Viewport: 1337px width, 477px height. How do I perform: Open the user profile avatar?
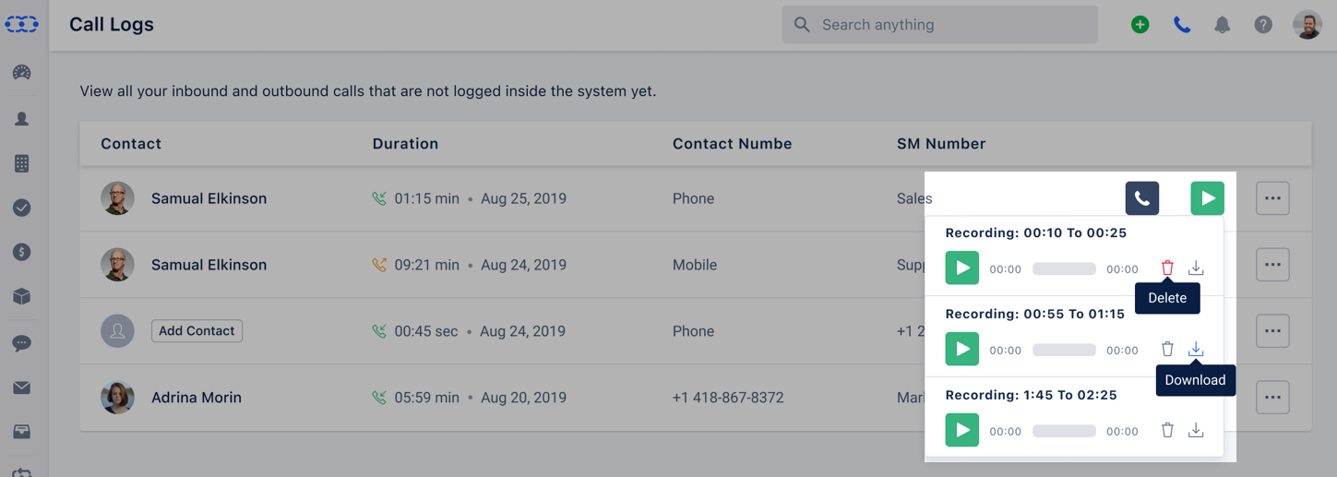[x=1307, y=25]
